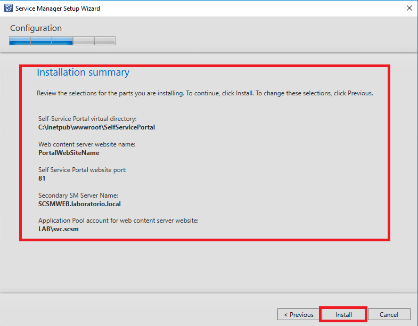Cancel the setup wizard
Viewport: 418px width, 326px height.
tap(389, 314)
